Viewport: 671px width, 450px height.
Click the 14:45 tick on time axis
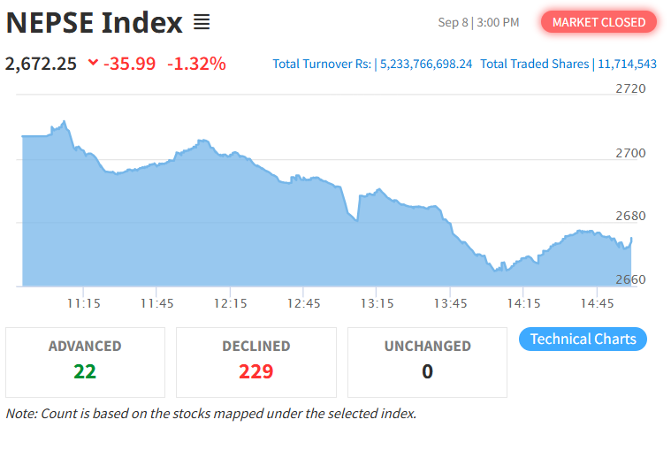click(x=597, y=303)
